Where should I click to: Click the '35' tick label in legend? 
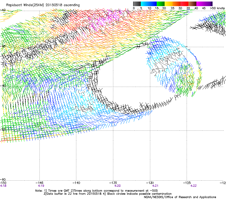[x=188, y=8]
